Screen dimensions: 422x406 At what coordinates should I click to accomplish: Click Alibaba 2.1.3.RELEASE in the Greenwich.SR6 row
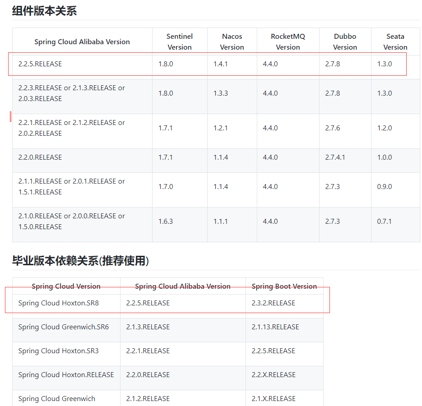[148, 327]
